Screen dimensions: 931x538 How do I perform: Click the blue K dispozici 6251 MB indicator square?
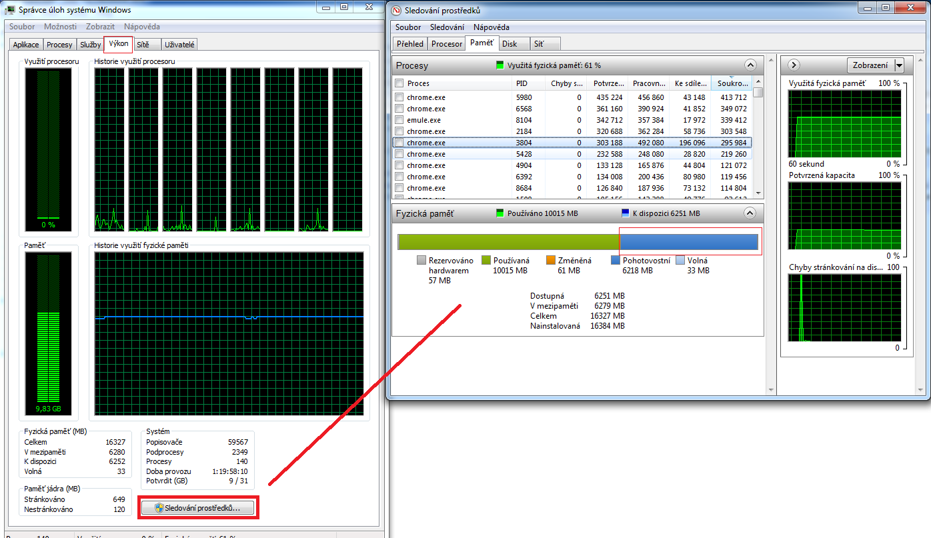click(x=625, y=213)
